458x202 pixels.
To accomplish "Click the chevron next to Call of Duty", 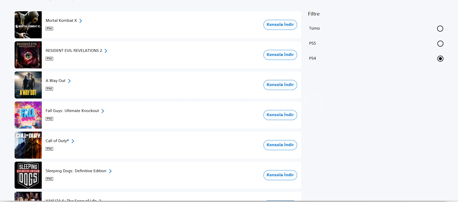I will pos(73,141).
